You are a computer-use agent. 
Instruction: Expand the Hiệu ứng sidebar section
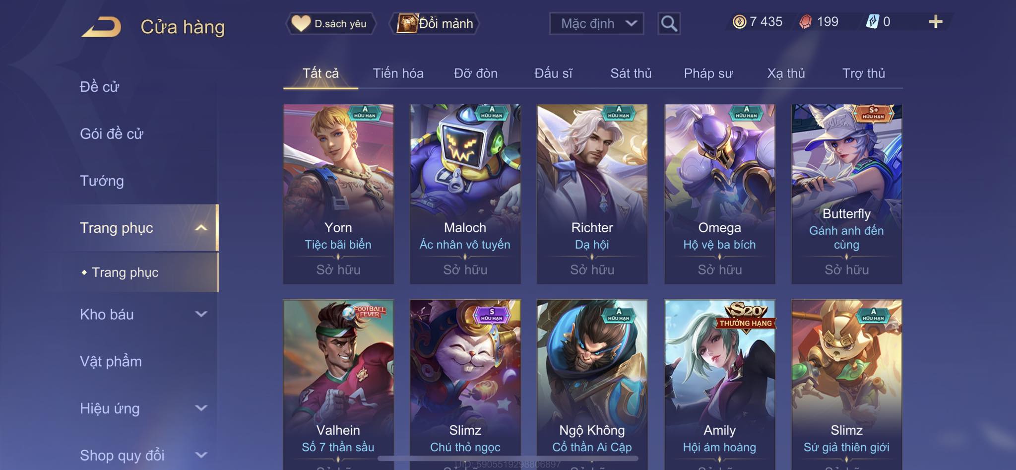point(201,408)
